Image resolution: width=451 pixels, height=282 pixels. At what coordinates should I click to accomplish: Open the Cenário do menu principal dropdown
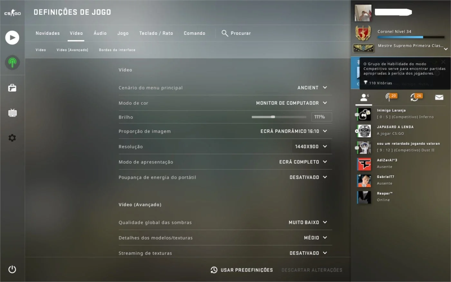pyautogui.click(x=312, y=88)
